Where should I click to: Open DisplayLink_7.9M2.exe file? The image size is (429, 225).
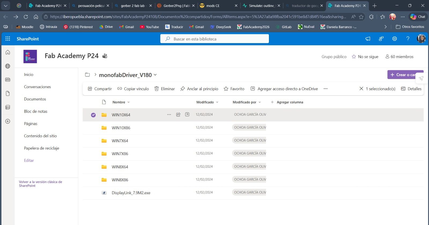(131, 193)
